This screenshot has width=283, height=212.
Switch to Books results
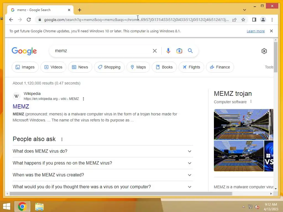[x=164, y=67]
